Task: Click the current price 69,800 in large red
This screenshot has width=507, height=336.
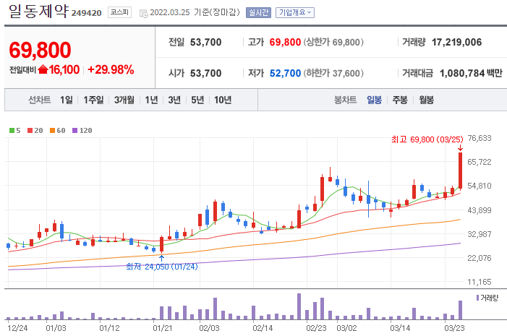Action: click(40, 50)
